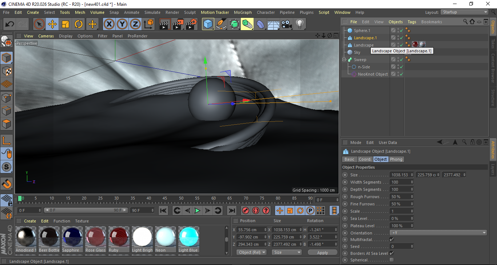Switch to Points mode
Image resolution: width=497 pixels, height=265 pixels.
7,97
